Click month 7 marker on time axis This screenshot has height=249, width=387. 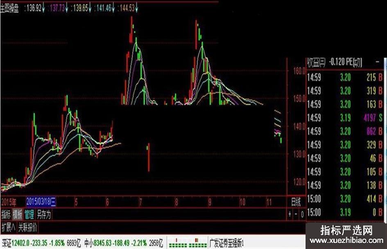tap(140, 202)
